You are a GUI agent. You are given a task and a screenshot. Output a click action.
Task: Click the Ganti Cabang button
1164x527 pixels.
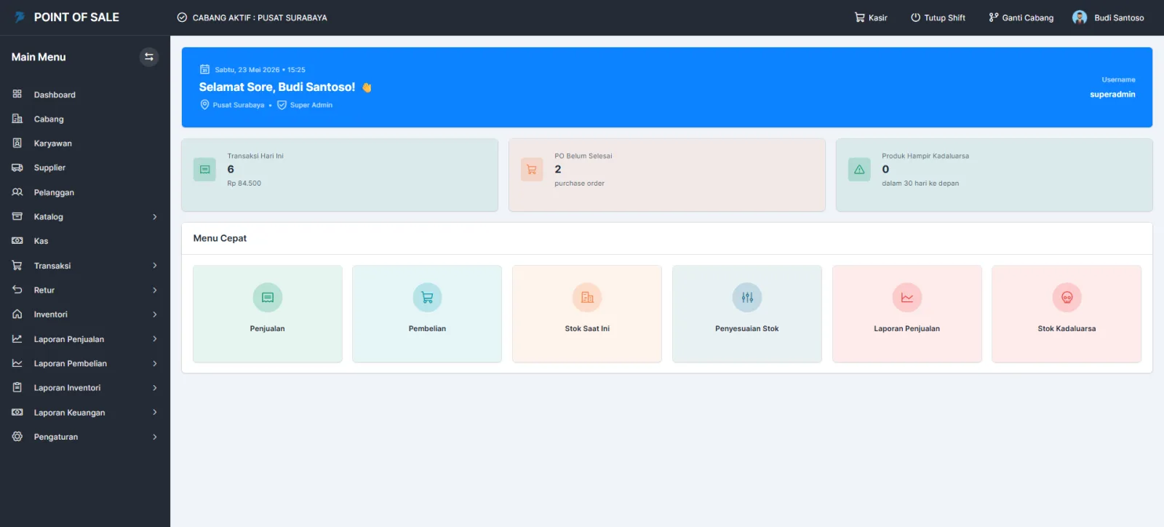1021,17
